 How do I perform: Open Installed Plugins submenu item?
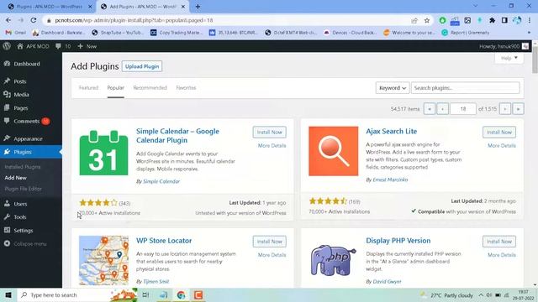click(23, 167)
